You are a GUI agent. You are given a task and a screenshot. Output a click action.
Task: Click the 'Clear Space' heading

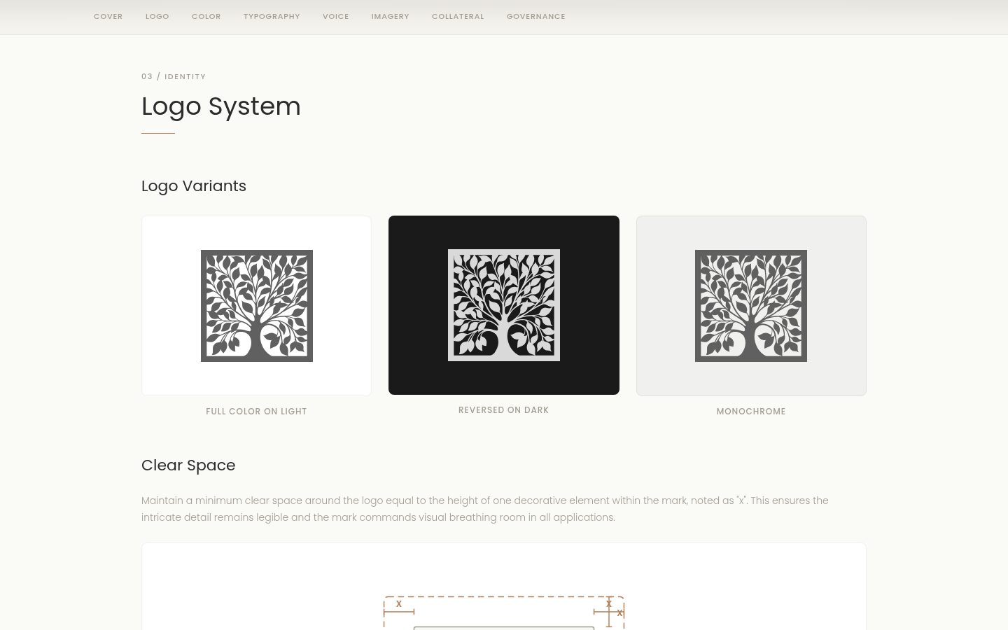(188, 465)
